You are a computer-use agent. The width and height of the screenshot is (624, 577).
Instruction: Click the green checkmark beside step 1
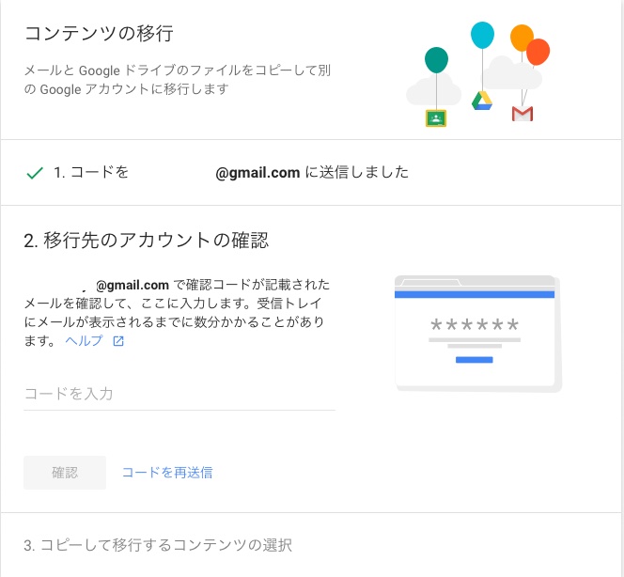(x=35, y=173)
